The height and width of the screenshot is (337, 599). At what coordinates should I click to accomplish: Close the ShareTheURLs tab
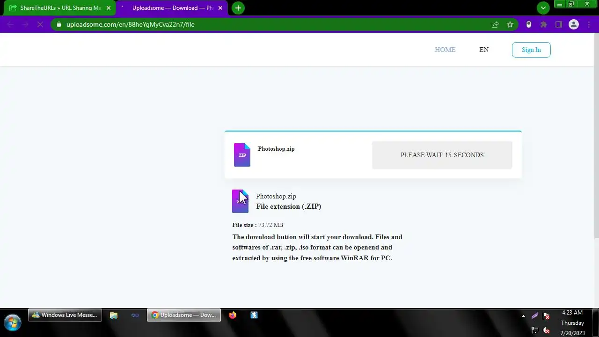(x=109, y=8)
